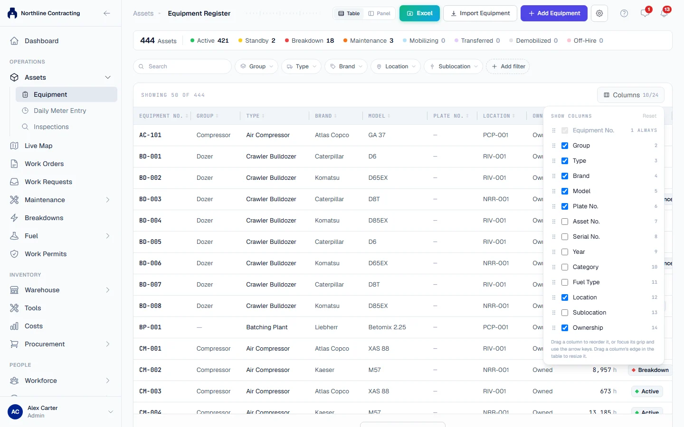The width and height of the screenshot is (684, 427).
Task: Open the Alex Carter account menu
Action: [x=61, y=412]
